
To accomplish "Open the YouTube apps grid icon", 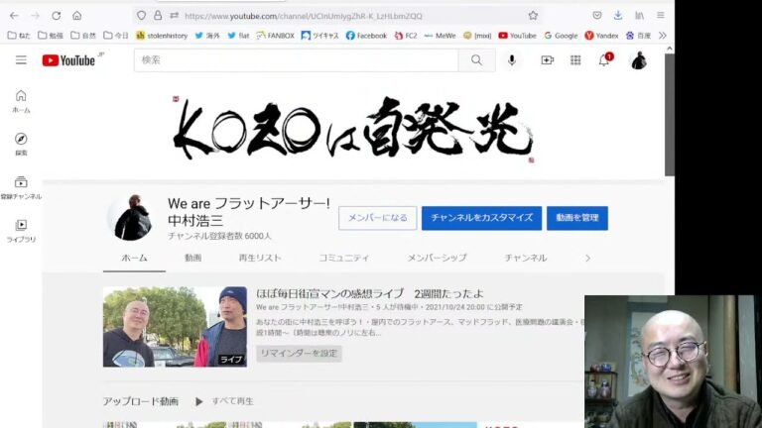I will pos(575,60).
